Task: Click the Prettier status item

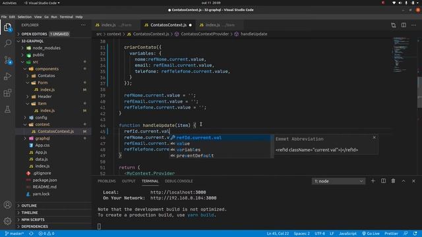Action: tap(391, 234)
